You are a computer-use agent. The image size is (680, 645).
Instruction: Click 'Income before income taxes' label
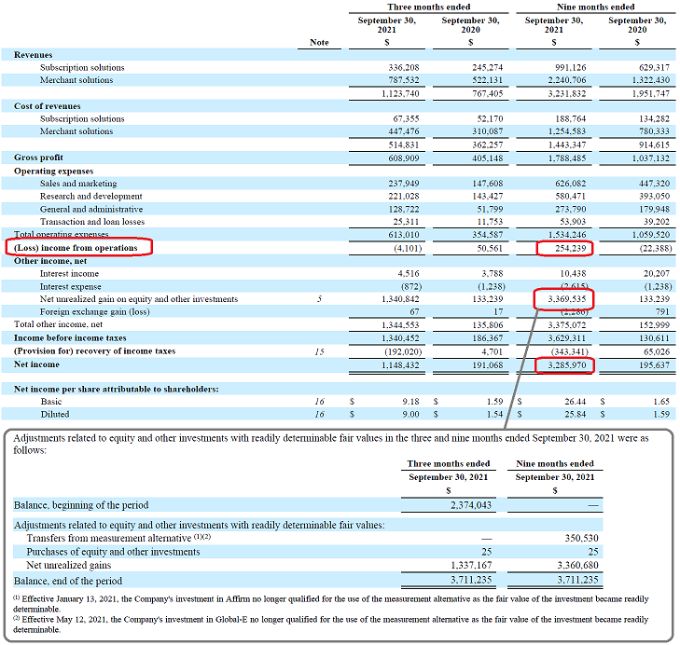[70, 338]
